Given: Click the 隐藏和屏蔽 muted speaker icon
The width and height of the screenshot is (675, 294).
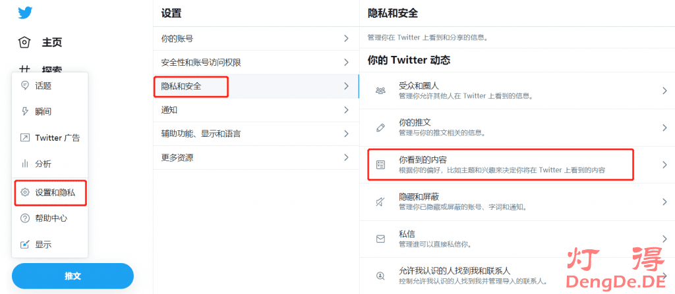Looking at the screenshot, I should click(x=380, y=202).
